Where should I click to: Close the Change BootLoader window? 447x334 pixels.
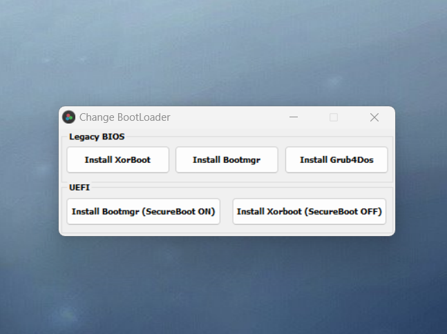(374, 117)
